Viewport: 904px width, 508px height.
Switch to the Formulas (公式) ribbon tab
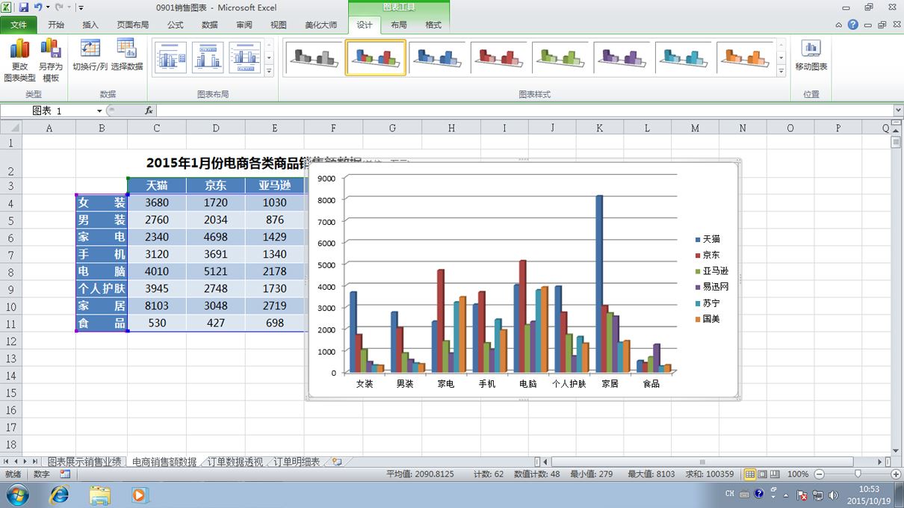coord(176,25)
